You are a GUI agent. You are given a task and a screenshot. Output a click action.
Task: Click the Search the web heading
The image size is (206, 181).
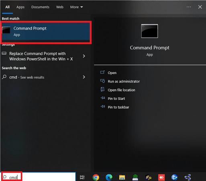[x=14, y=68]
